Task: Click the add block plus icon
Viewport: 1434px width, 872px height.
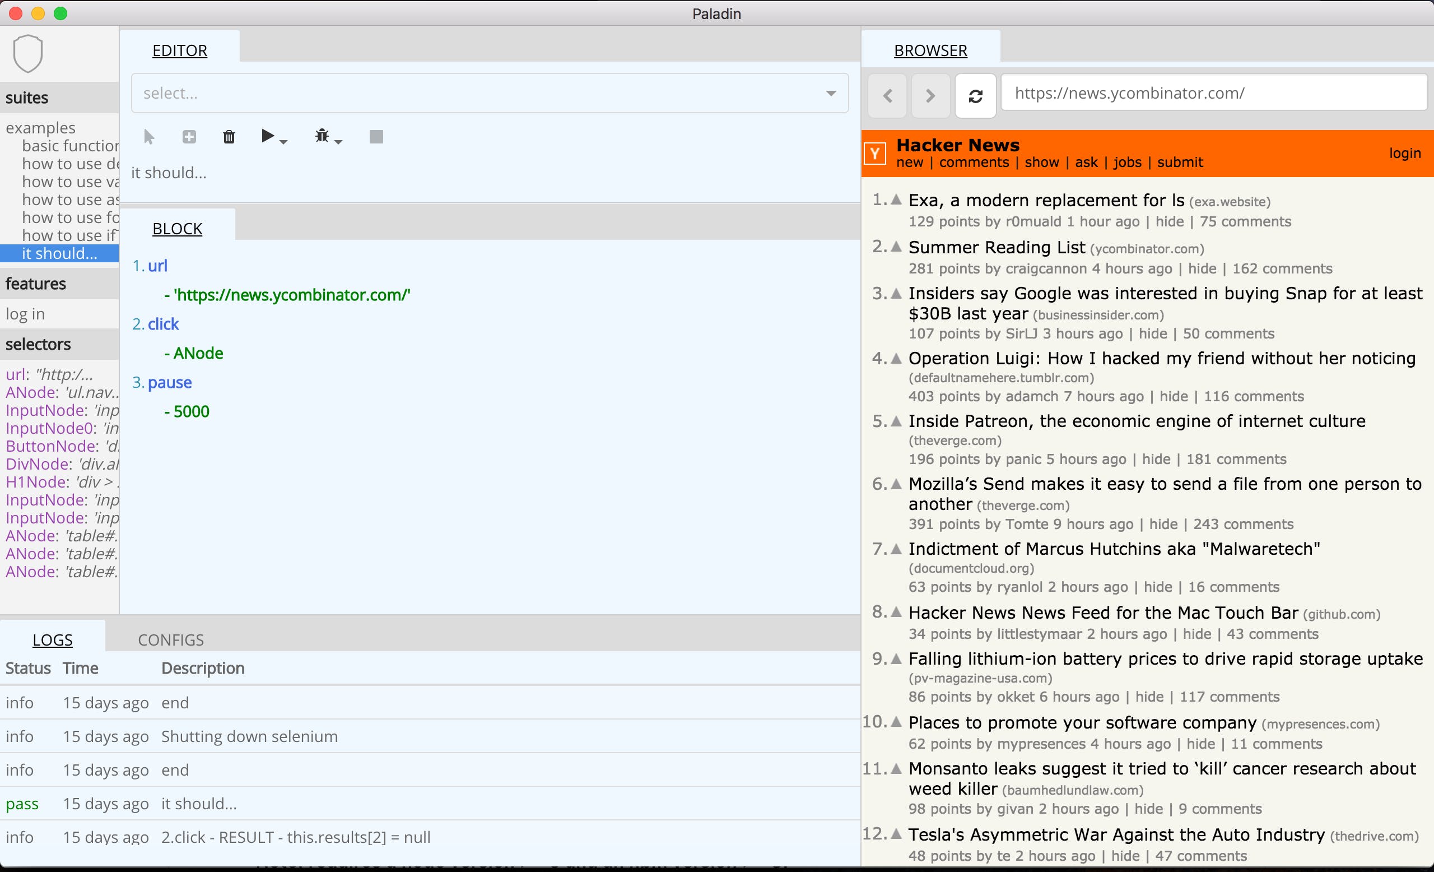Action: tap(189, 137)
